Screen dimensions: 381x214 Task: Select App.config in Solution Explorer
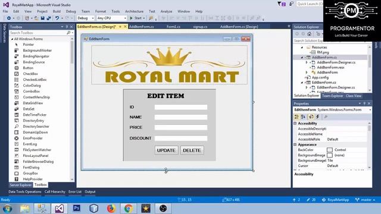coord(320,78)
